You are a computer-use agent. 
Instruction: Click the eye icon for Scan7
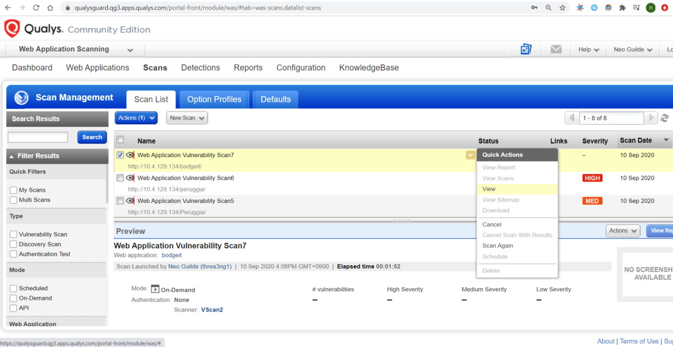pyautogui.click(x=130, y=155)
